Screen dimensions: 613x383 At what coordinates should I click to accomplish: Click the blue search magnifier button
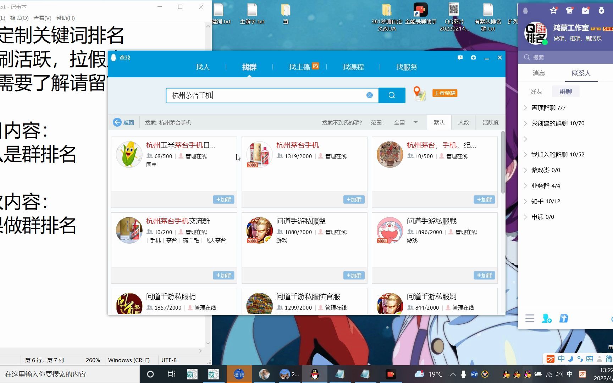(x=392, y=95)
